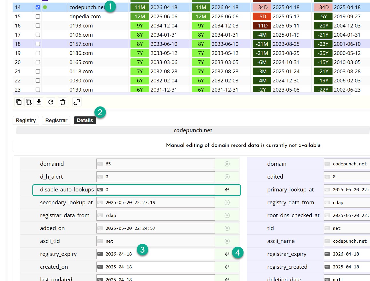370x281 pixels.
Task: Select the Details tab
Action: click(85, 120)
